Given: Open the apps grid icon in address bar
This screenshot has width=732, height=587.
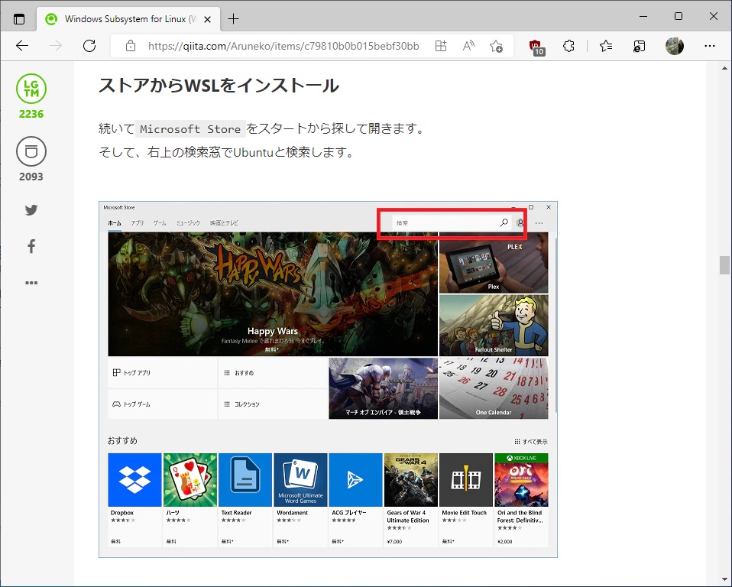Looking at the screenshot, I should [441, 46].
